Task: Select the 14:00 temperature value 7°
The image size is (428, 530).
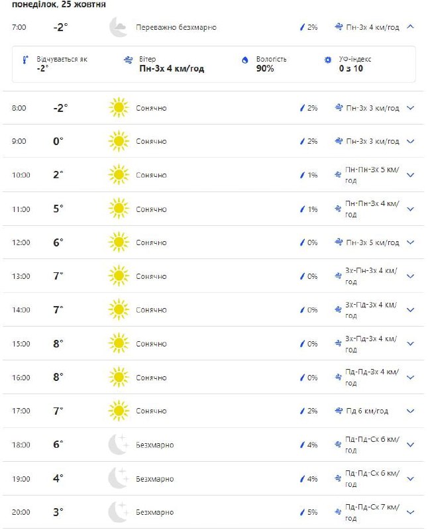Action: [58, 309]
